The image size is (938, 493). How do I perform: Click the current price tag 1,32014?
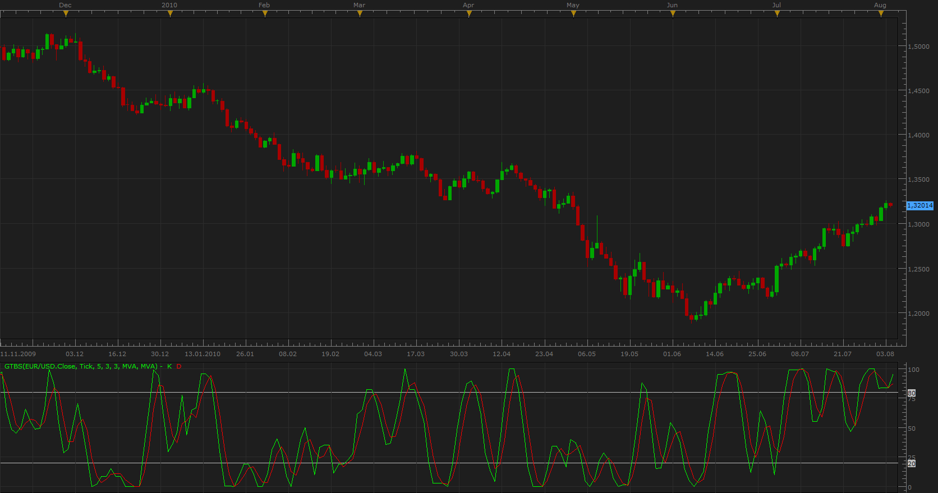(x=920, y=205)
